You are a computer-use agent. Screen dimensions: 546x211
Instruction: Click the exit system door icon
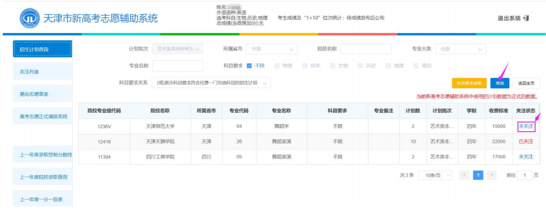tap(526, 18)
